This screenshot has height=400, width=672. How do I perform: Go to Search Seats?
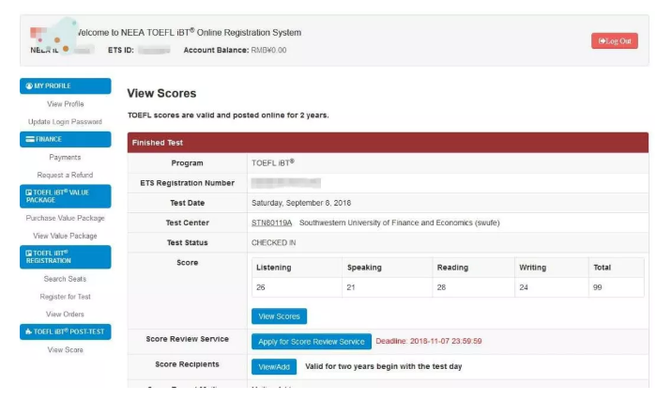pyautogui.click(x=65, y=279)
